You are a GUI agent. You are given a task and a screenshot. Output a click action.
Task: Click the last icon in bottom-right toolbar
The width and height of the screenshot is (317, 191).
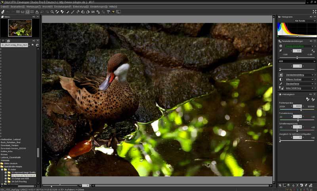coord(311,185)
